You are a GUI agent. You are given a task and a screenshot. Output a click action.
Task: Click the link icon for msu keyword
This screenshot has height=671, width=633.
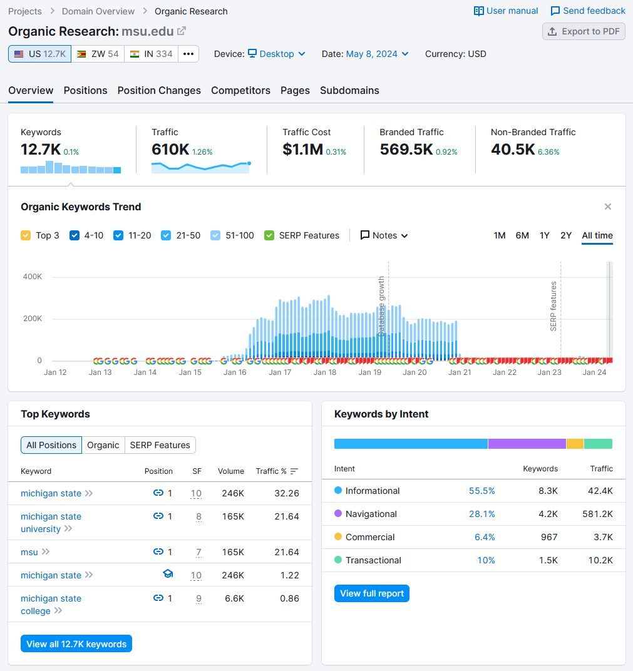[158, 551]
